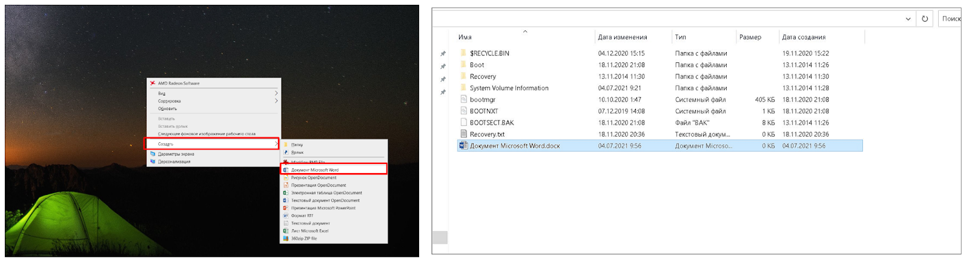The width and height of the screenshot is (969, 262).
Task: Expand the Сортировка submenu arrow
Action: [276, 101]
